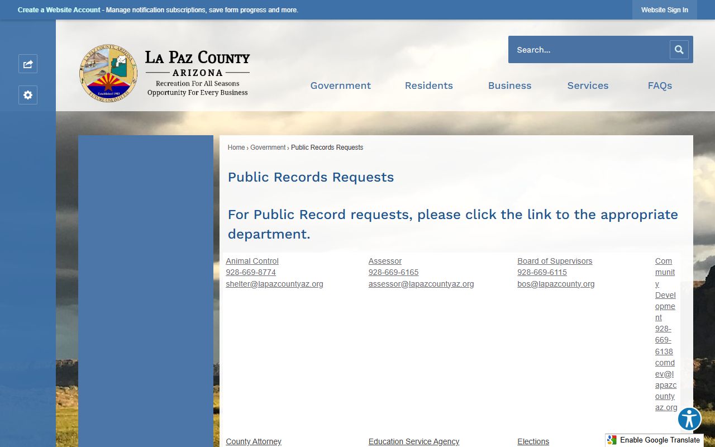715x447 pixels.
Task: Click Animal Control phone 928-669-8774
Action: tap(251, 272)
